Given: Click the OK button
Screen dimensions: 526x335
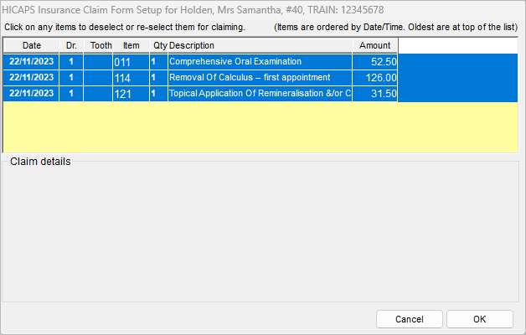Looking at the screenshot, I should point(479,319).
